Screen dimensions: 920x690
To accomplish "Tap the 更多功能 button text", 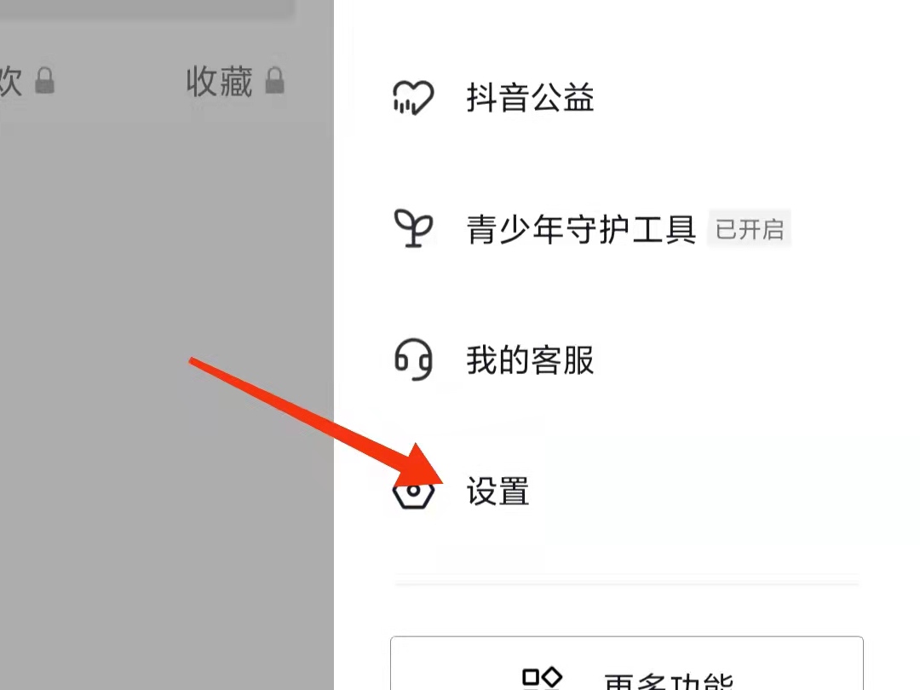I will pyautogui.click(x=669, y=681).
